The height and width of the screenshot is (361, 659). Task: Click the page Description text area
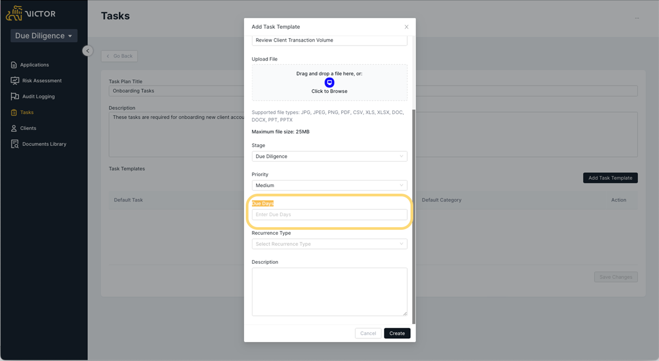[373, 134]
